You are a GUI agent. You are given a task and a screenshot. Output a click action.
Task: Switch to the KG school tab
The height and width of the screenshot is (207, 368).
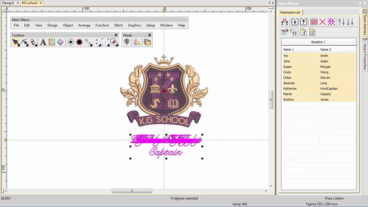[x=30, y=3]
